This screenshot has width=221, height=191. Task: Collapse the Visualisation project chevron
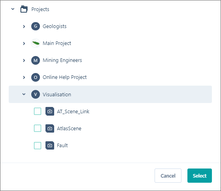click(x=24, y=94)
